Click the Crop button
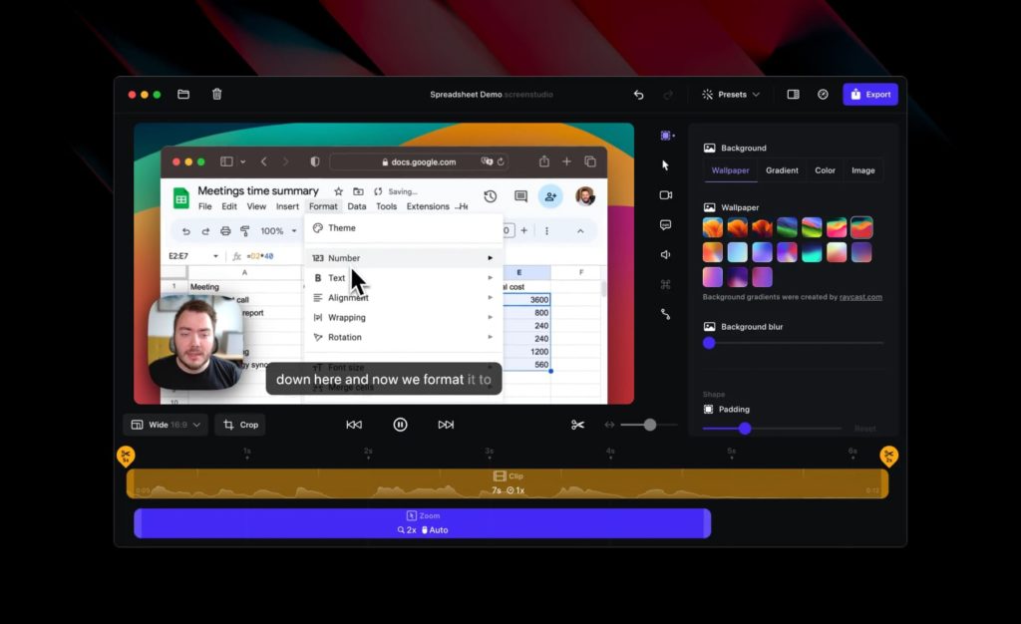The width and height of the screenshot is (1021, 624). point(239,424)
